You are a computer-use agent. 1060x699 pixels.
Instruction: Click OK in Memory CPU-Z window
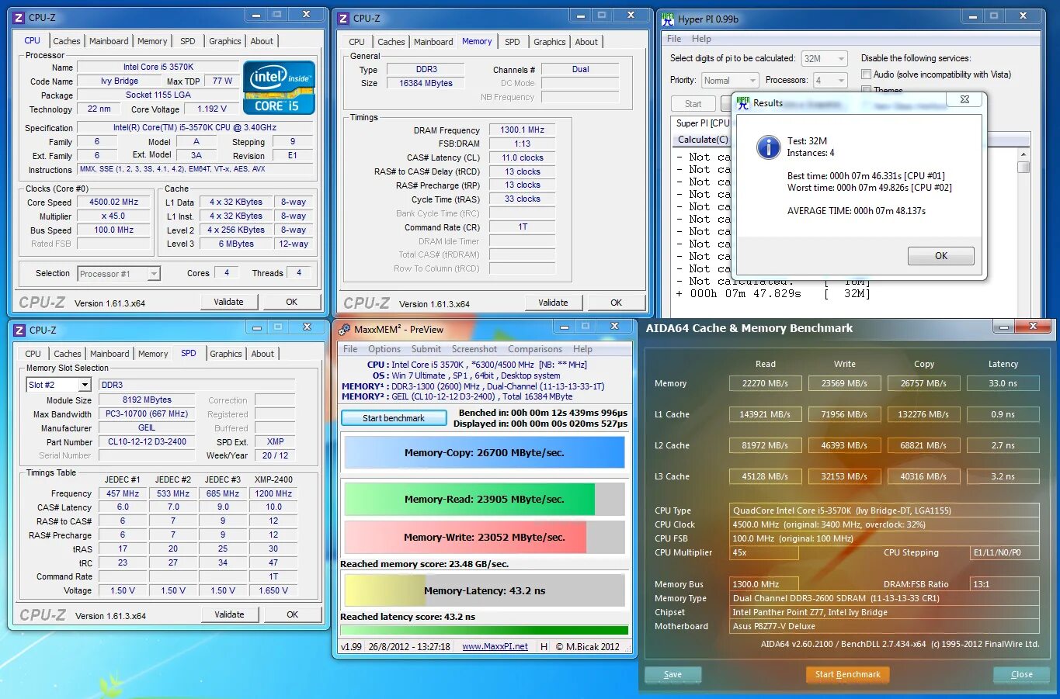617,303
